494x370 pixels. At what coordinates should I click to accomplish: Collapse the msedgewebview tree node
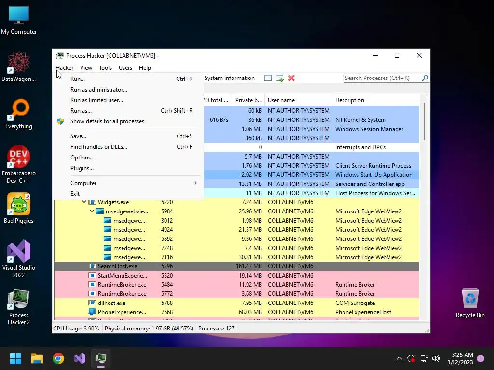coord(92,211)
